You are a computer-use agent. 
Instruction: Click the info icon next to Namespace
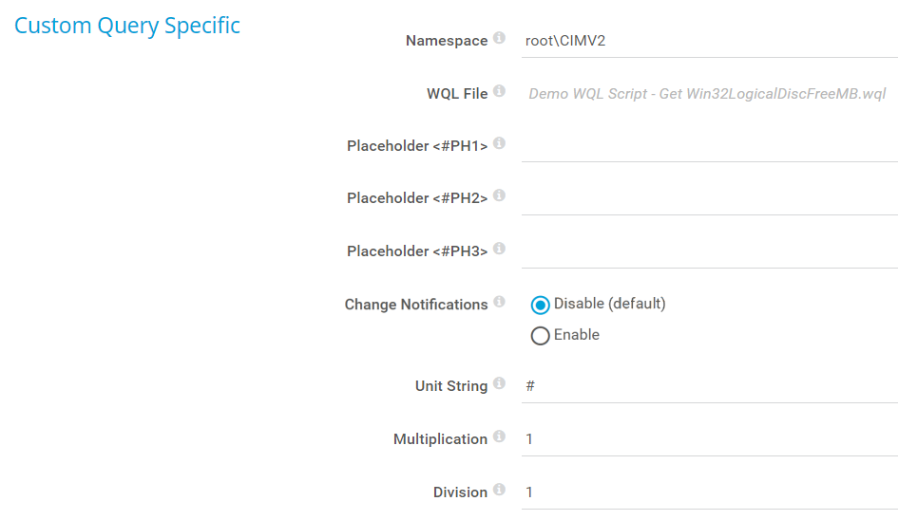point(499,39)
